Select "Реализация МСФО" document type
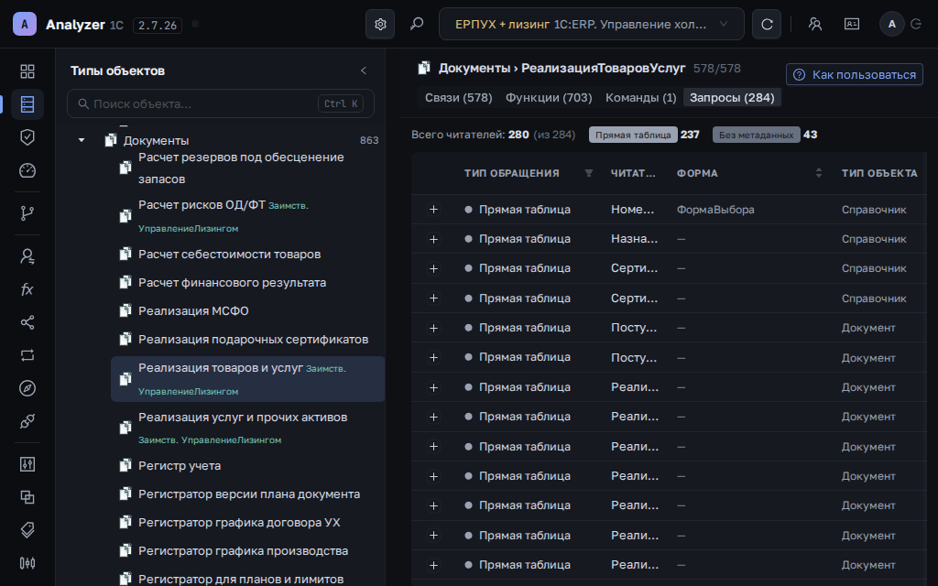Screen dimensions: 938x586 pyautogui.click(x=193, y=311)
